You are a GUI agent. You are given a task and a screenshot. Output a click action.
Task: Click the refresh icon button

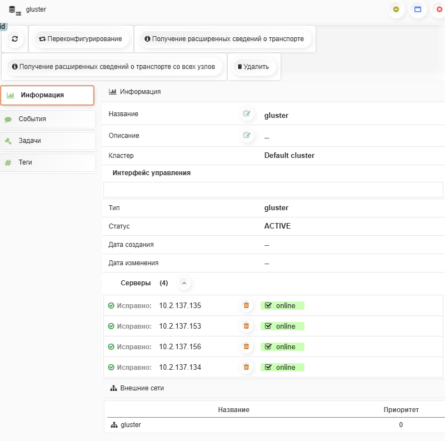(15, 38)
